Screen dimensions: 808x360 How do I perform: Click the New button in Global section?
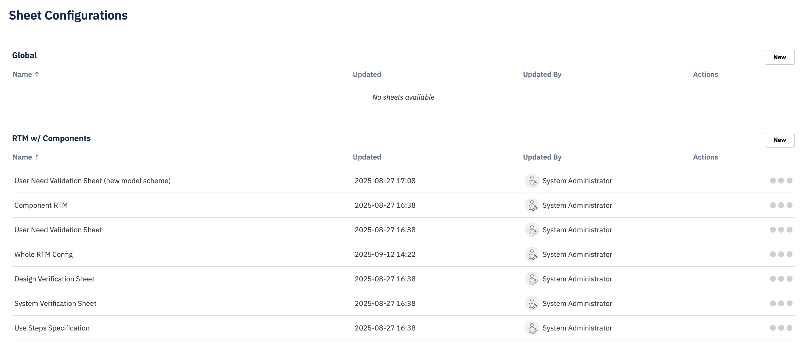click(779, 57)
